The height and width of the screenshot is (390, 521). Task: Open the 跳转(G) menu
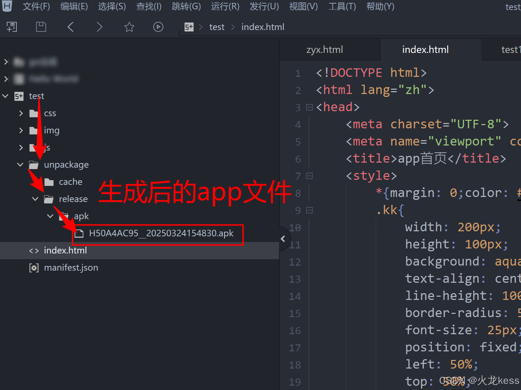click(x=186, y=6)
